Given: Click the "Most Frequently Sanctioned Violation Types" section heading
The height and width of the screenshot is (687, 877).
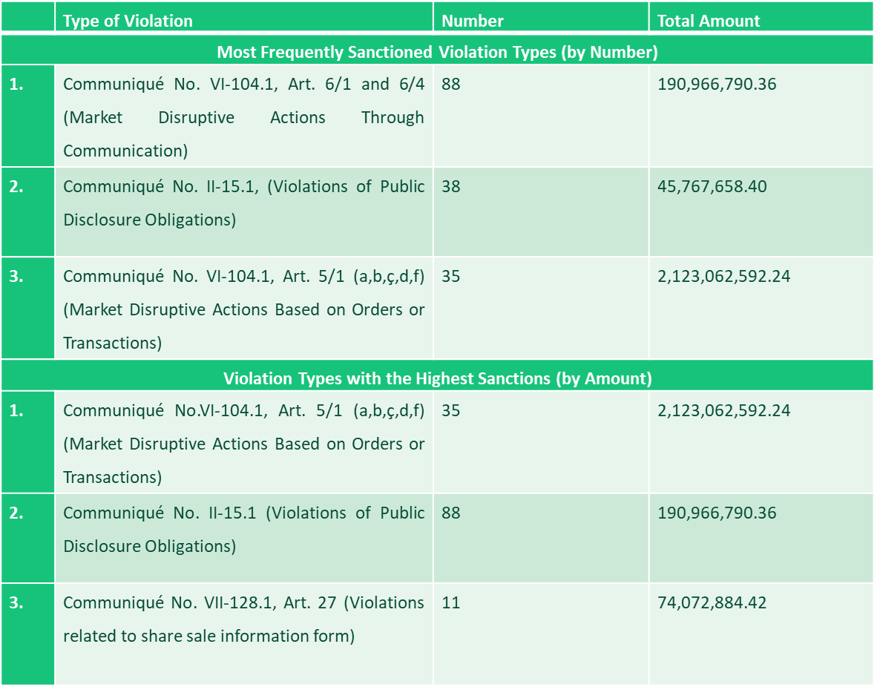Looking at the screenshot, I should pos(437,52).
